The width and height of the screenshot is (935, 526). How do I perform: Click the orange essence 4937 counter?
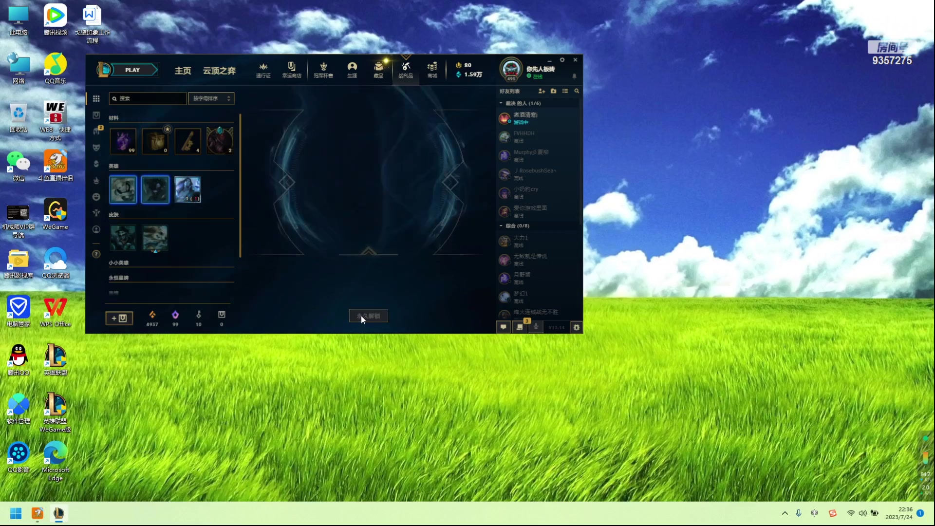152,319
